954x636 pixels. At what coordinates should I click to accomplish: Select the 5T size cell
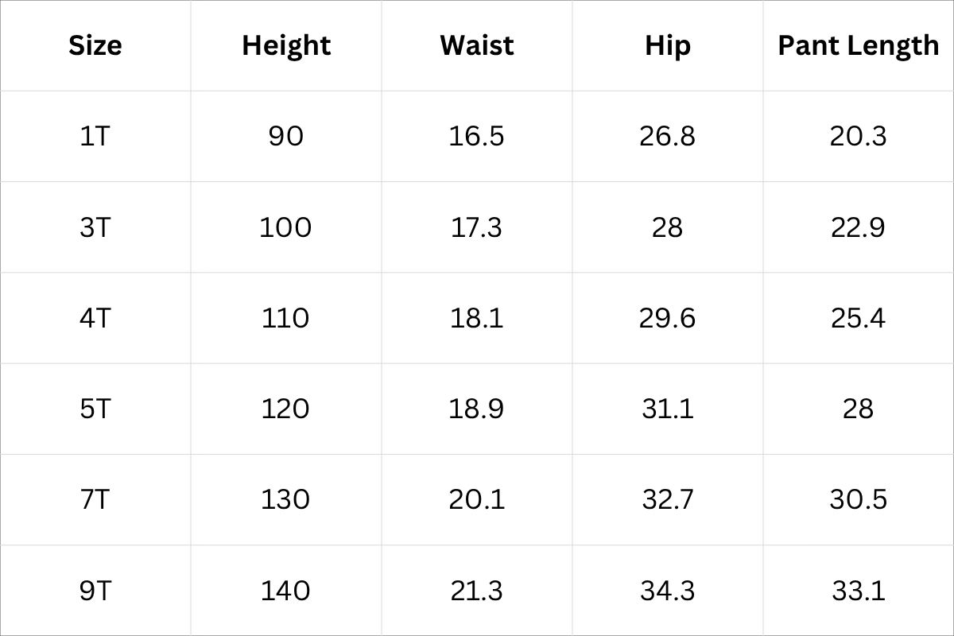pos(95,409)
